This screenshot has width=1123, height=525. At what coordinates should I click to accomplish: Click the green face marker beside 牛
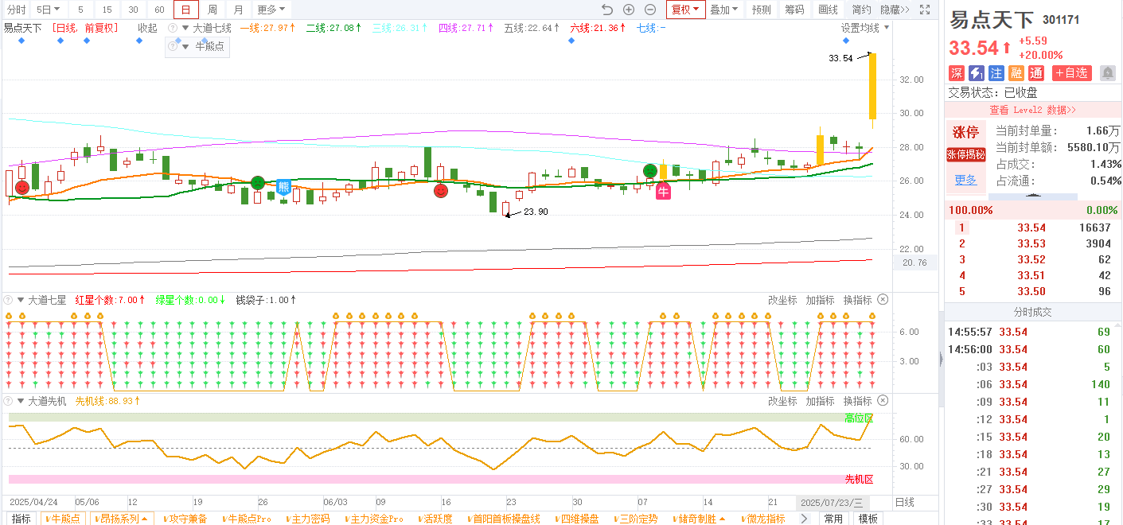[x=650, y=170]
